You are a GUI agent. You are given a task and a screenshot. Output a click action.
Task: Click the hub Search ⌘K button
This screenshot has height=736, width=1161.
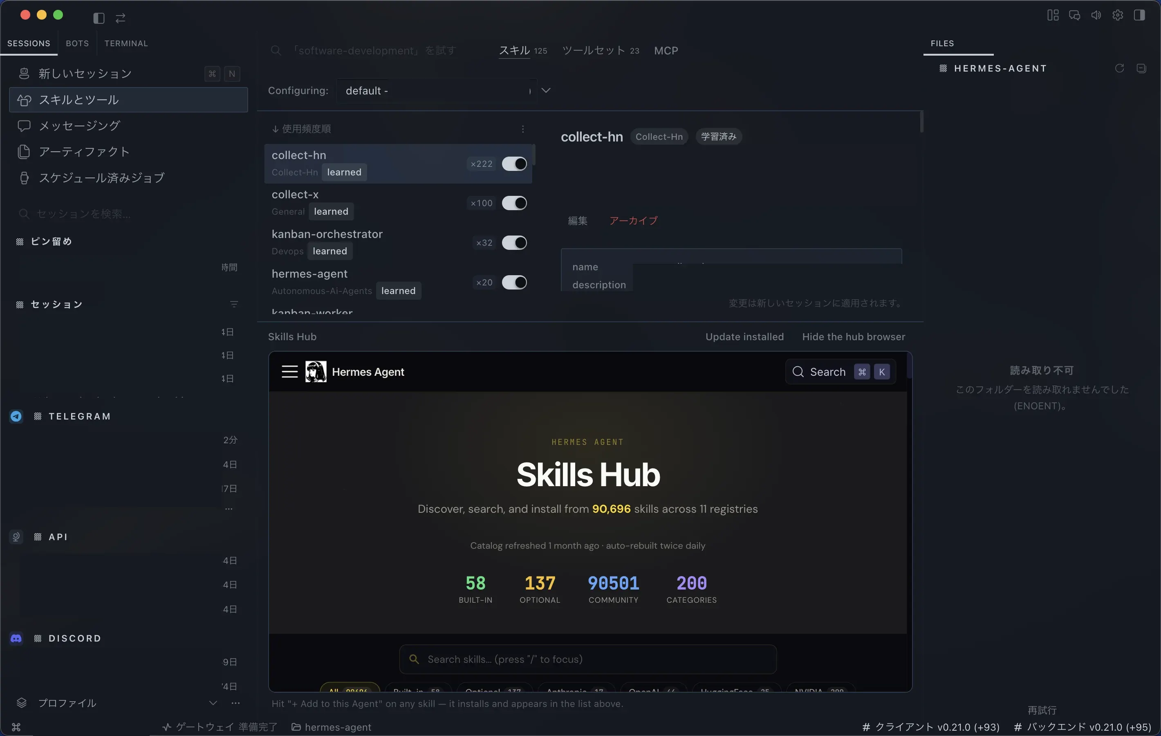840,372
